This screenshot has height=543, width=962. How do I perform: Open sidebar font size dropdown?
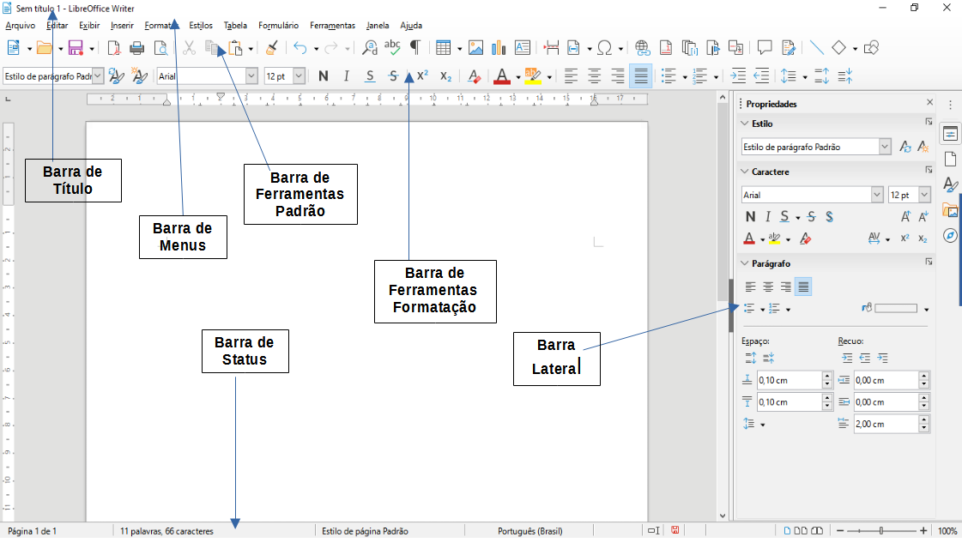(924, 195)
